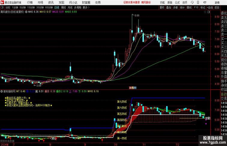Click the 第五防线 label
The width and height of the screenshot is (227, 146).
coord(122,114)
